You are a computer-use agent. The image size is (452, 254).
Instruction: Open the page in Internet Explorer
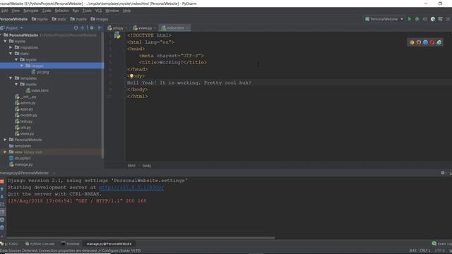pyautogui.click(x=439, y=42)
